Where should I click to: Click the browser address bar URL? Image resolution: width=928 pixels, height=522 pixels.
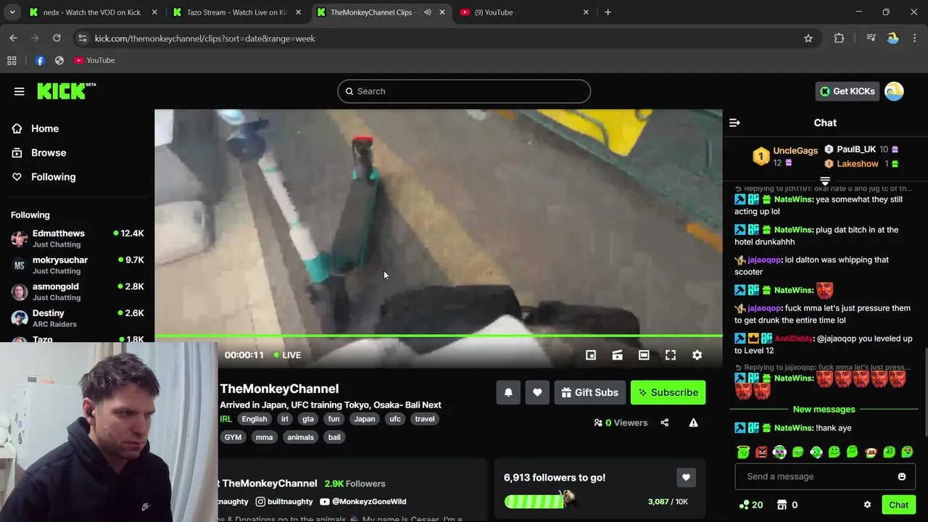(x=204, y=38)
